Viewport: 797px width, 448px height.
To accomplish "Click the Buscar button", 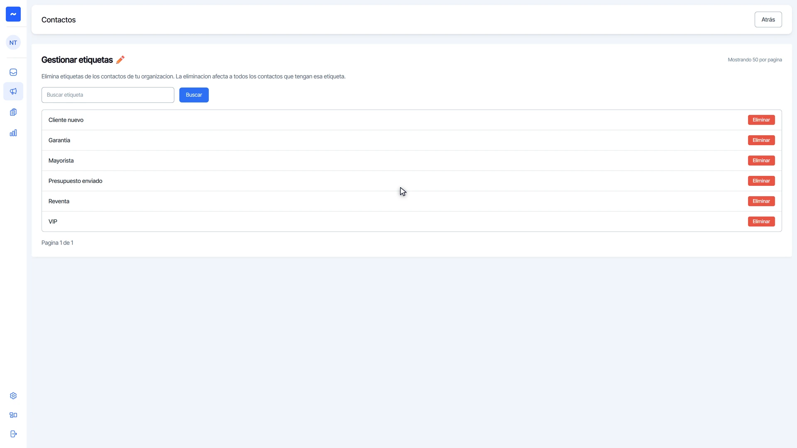I will pos(194,95).
